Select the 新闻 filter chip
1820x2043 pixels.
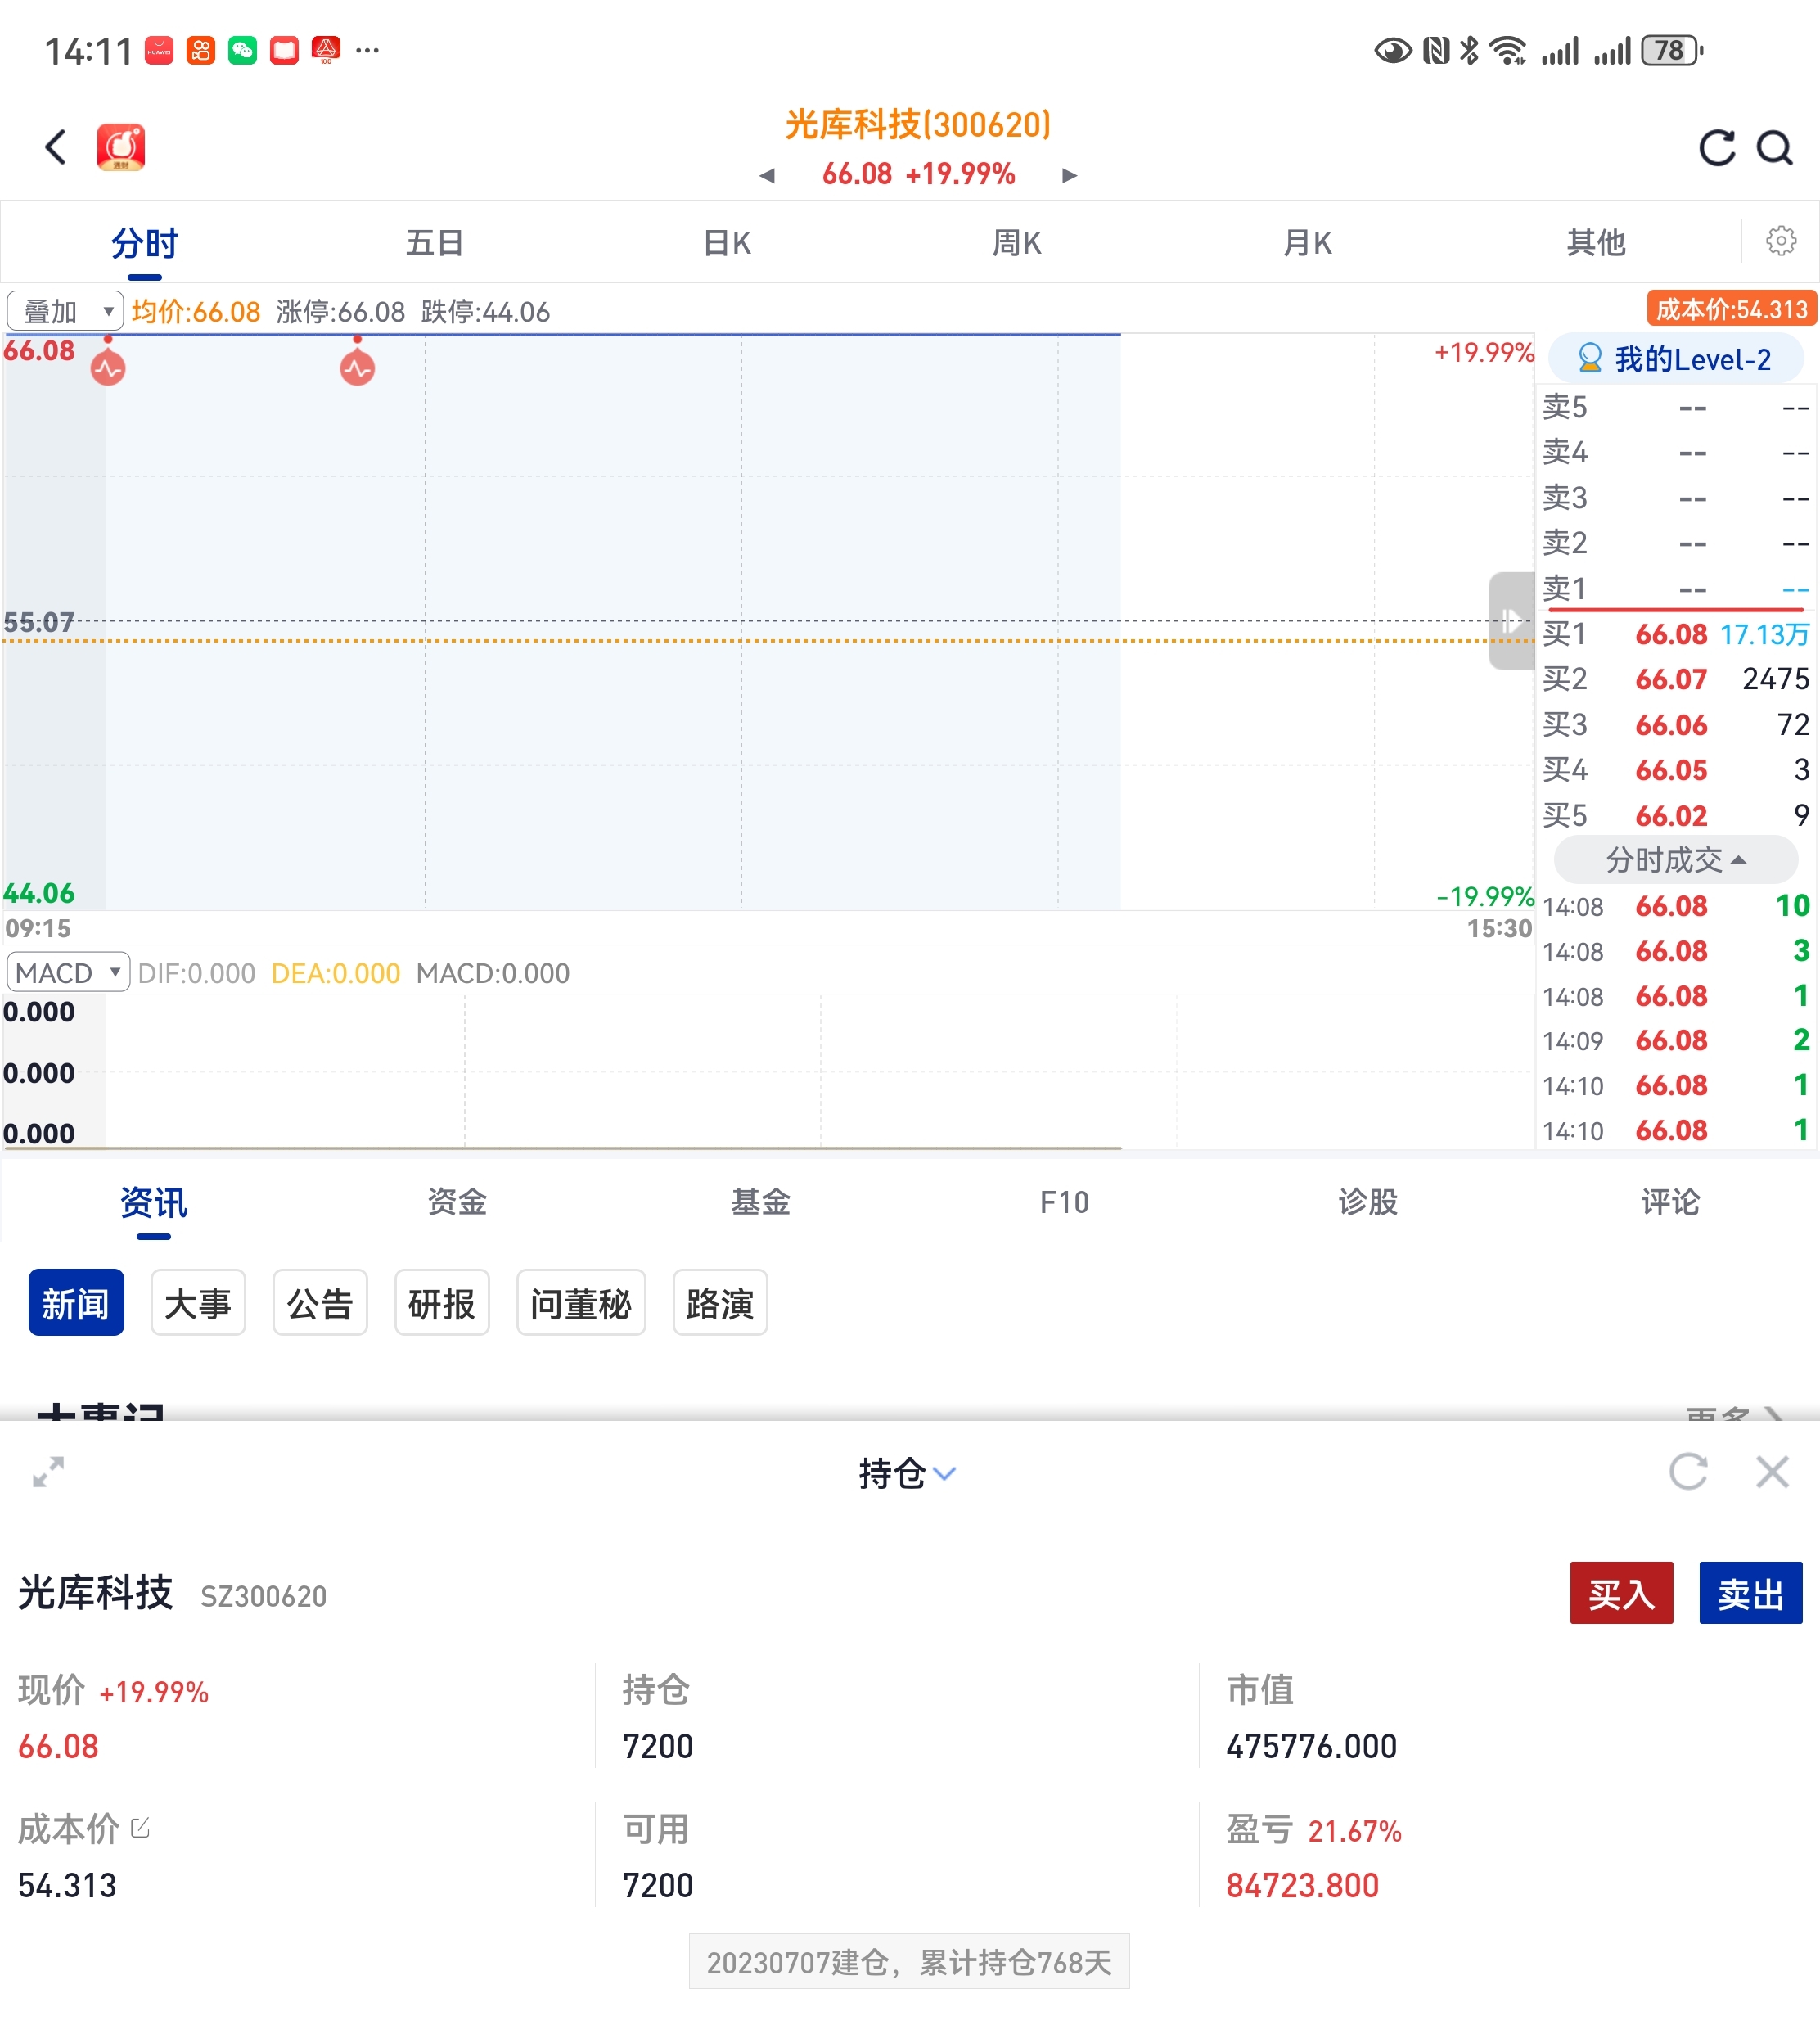click(x=76, y=1303)
